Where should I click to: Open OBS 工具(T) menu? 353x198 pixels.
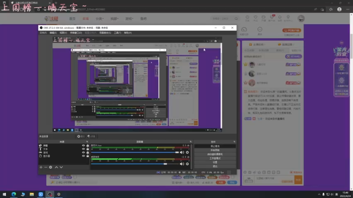pos(117,33)
